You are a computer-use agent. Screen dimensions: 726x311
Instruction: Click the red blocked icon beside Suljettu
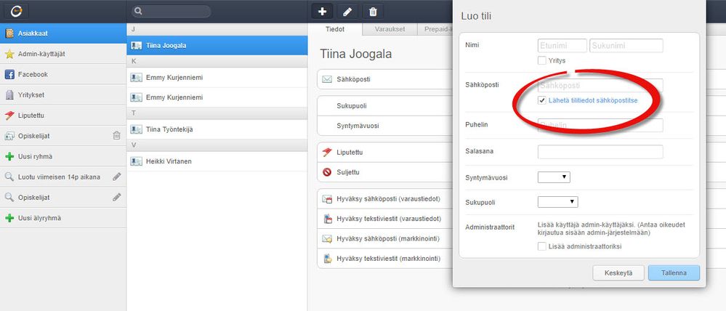point(327,172)
